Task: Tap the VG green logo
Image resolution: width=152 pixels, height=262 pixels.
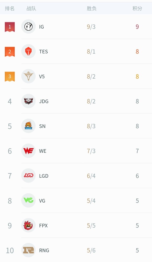Action: pos(28,200)
